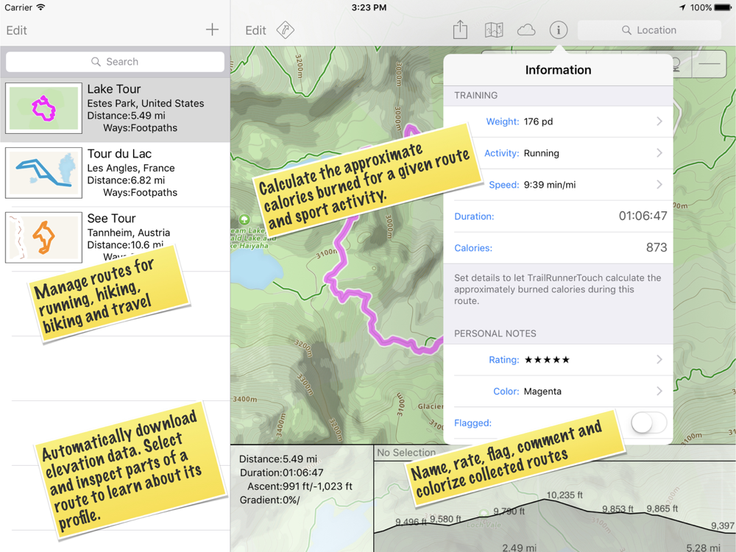Tap the Information popover title
This screenshot has height=552, width=736.
(558, 70)
